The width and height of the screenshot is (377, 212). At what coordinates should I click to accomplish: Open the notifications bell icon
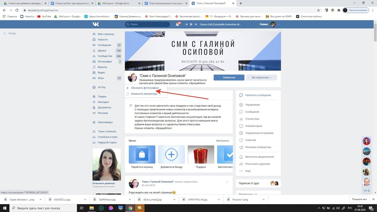(178, 24)
